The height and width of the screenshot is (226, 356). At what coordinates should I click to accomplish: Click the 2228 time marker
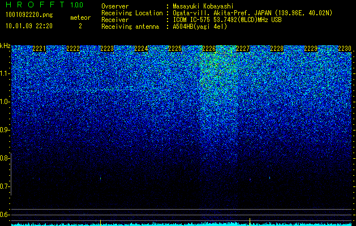[277, 49]
